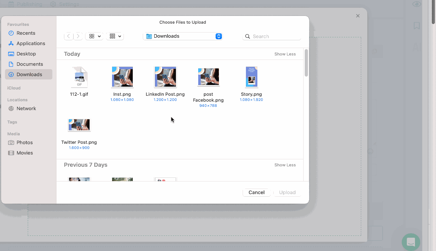Select Applications in the sidebar
This screenshot has width=436, height=251.
coord(31,43)
